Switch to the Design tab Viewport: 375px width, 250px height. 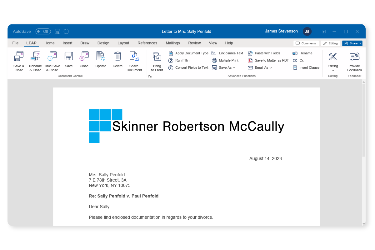click(x=103, y=43)
